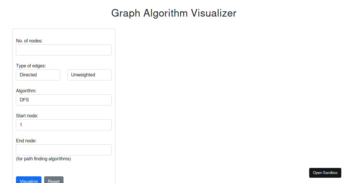Select the End node input box
Image resolution: width=348 pixels, height=183 pixels.
(64, 150)
